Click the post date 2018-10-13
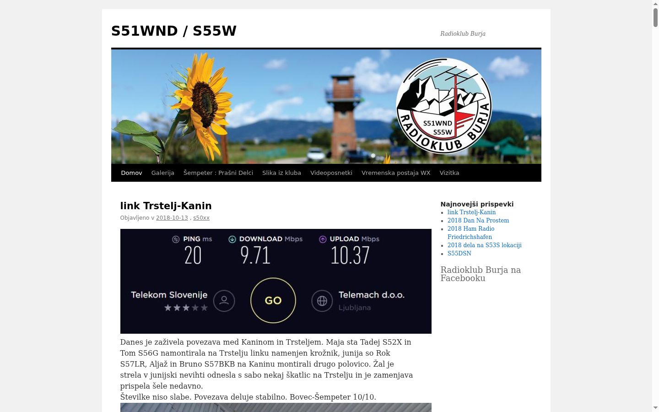The height and width of the screenshot is (412, 659). click(x=172, y=218)
